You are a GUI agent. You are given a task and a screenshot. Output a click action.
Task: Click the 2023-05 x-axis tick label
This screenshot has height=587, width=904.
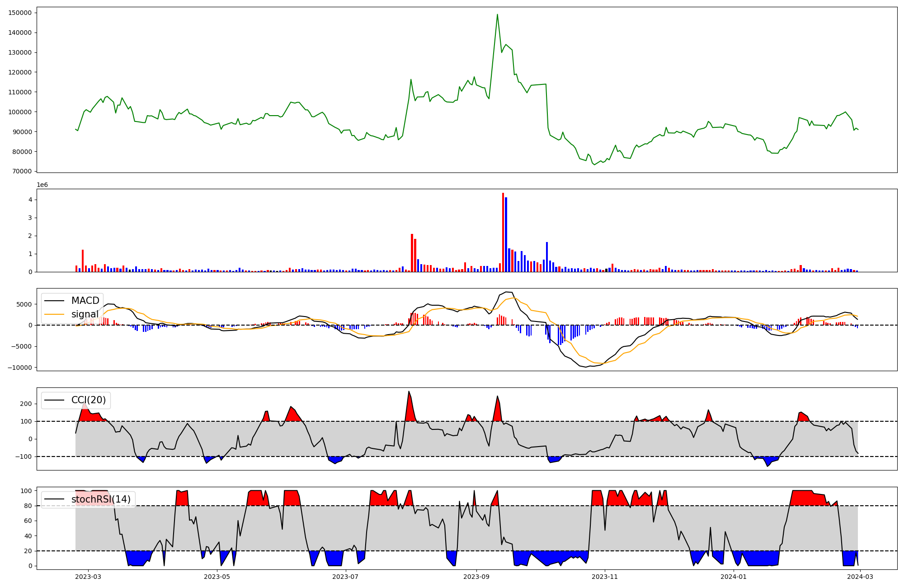(x=217, y=577)
